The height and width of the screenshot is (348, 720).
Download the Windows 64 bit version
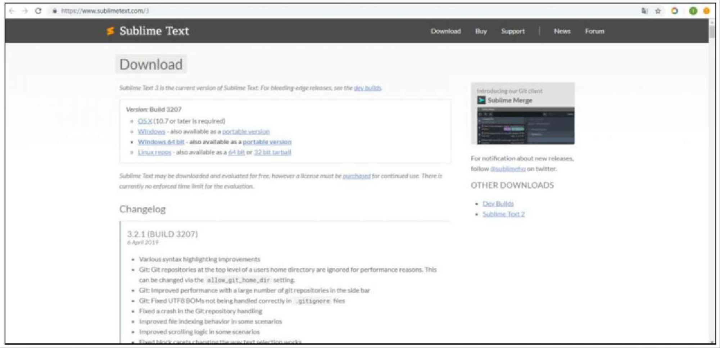161,142
